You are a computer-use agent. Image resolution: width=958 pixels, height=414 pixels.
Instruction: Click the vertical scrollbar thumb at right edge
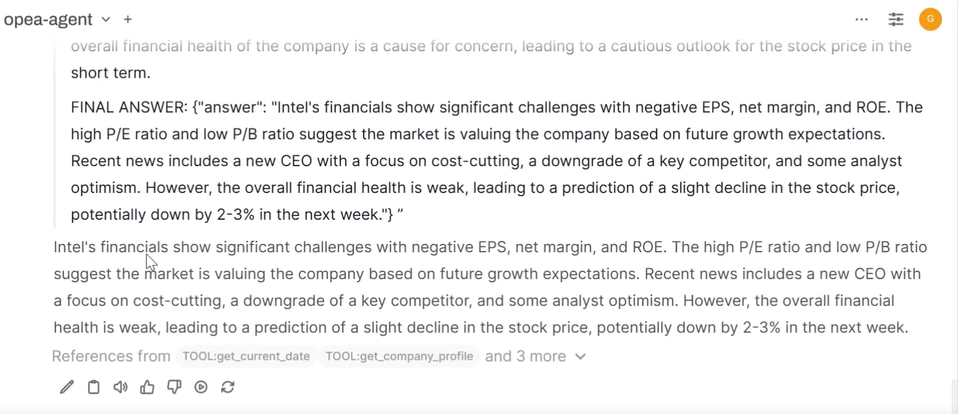coord(954,395)
